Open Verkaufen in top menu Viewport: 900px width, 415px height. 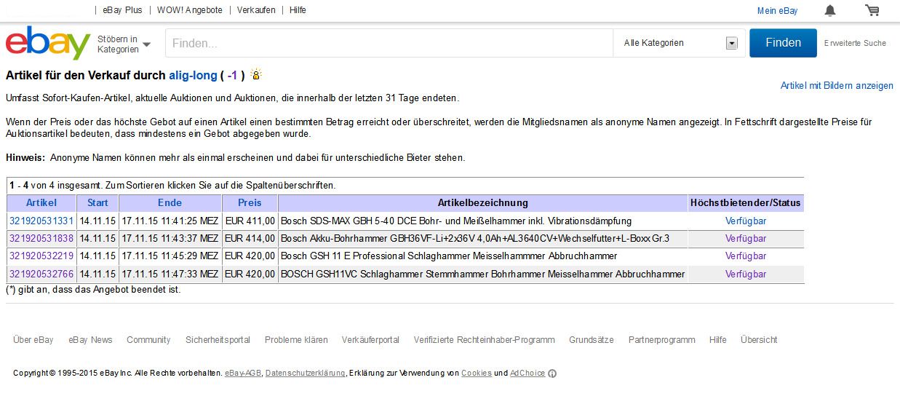click(x=256, y=10)
